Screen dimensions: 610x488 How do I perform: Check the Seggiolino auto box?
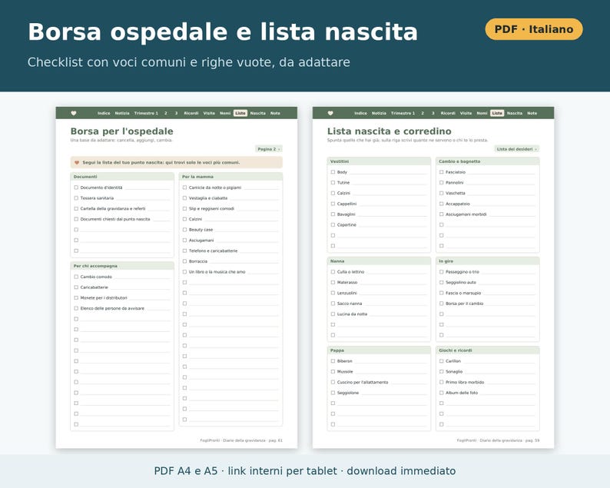442,283
